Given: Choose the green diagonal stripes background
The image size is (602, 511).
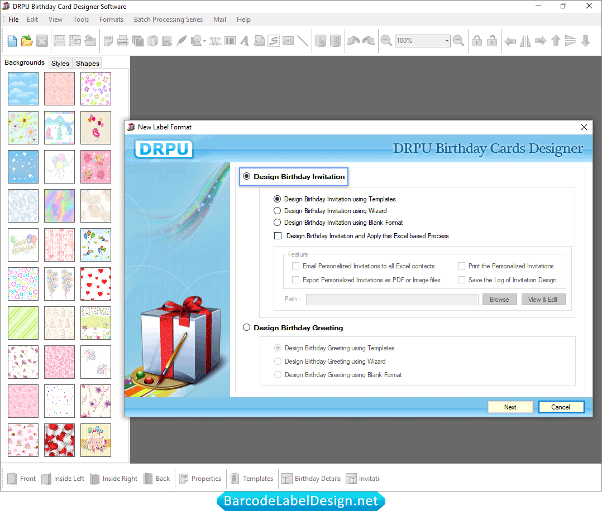Looking at the screenshot, I should tap(23, 322).
